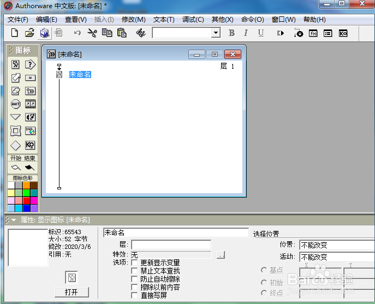
Task: Select the 基点 radio button
Action: pyautogui.click(x=264, y=270)
